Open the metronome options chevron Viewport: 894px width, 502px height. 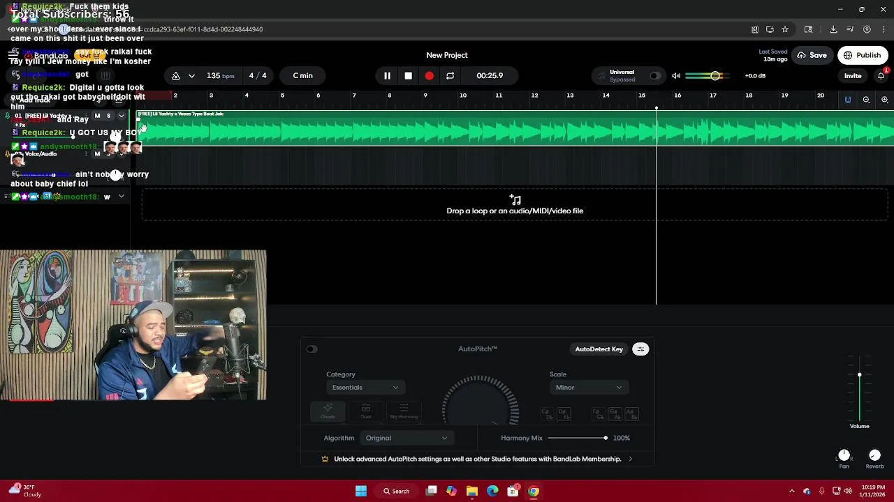(191, 75)
